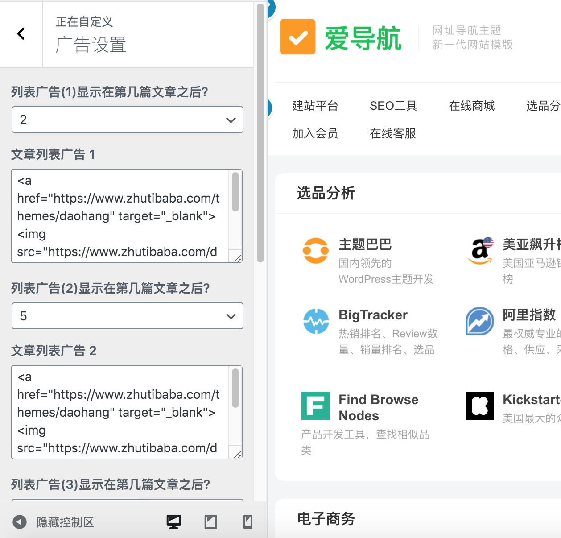
Task: Click the 网址导航主题 tagline text
Action: pos(467,30)
